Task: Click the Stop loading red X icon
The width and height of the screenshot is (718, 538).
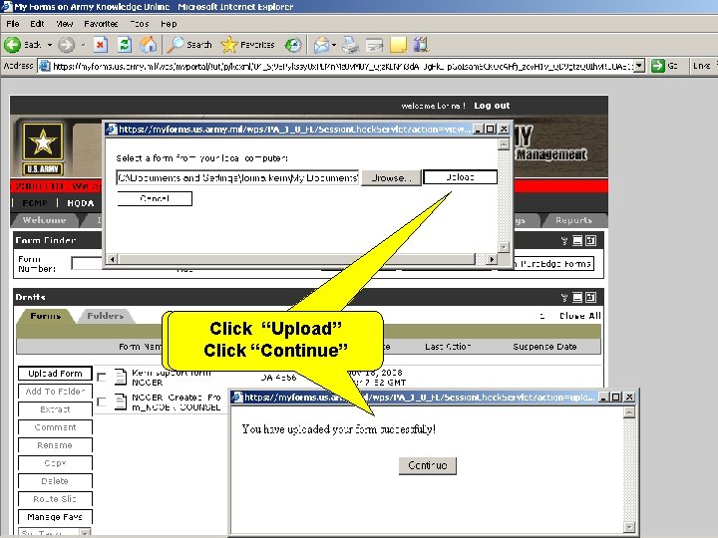Action: (101, 45)
